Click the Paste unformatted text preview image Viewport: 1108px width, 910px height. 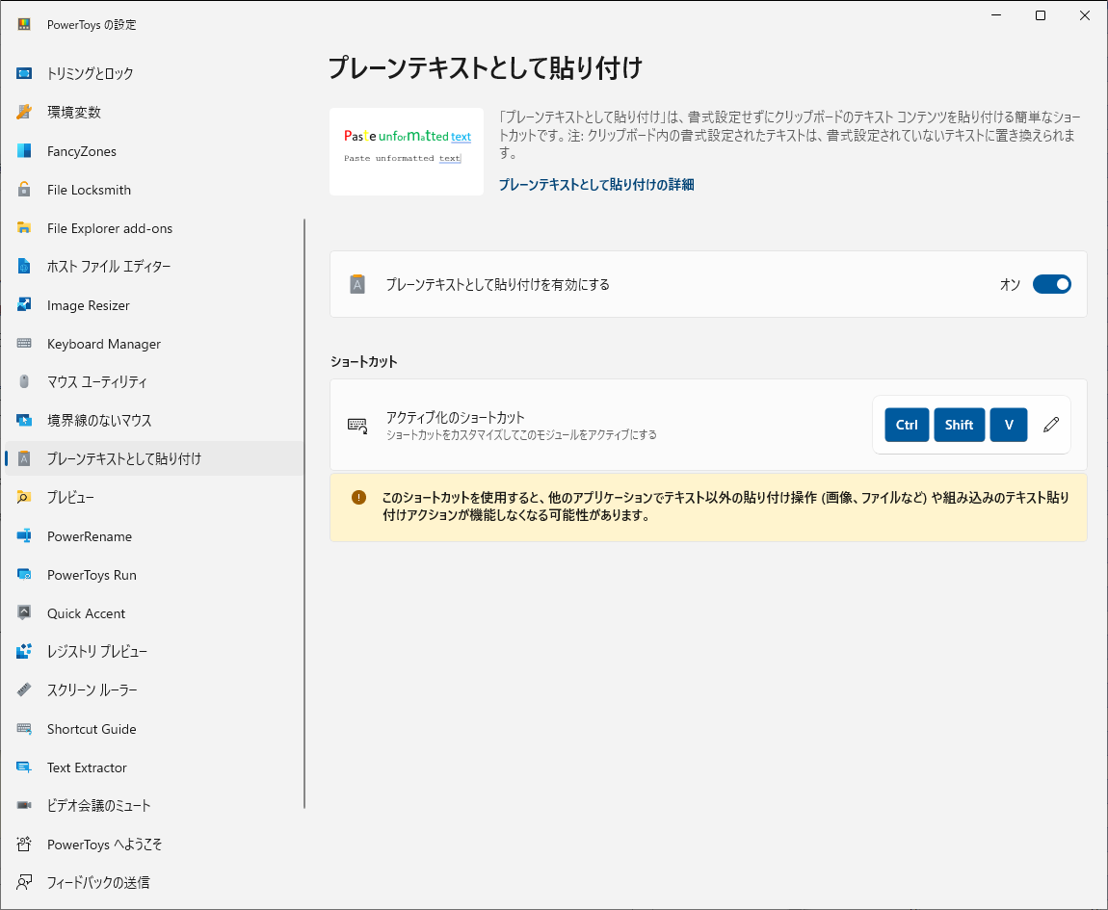click(407, 151)
